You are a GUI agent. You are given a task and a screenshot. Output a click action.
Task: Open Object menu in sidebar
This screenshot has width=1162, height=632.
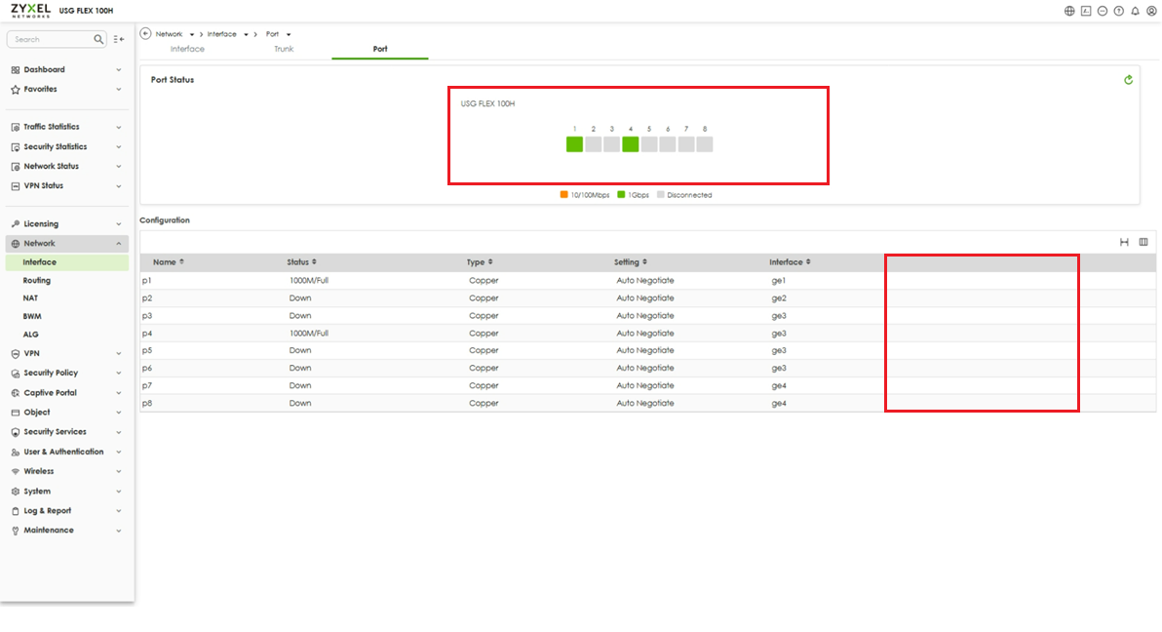click(37, 413)
